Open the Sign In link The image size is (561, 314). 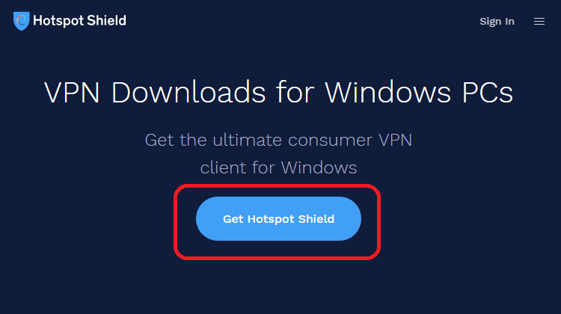(497, 22)
